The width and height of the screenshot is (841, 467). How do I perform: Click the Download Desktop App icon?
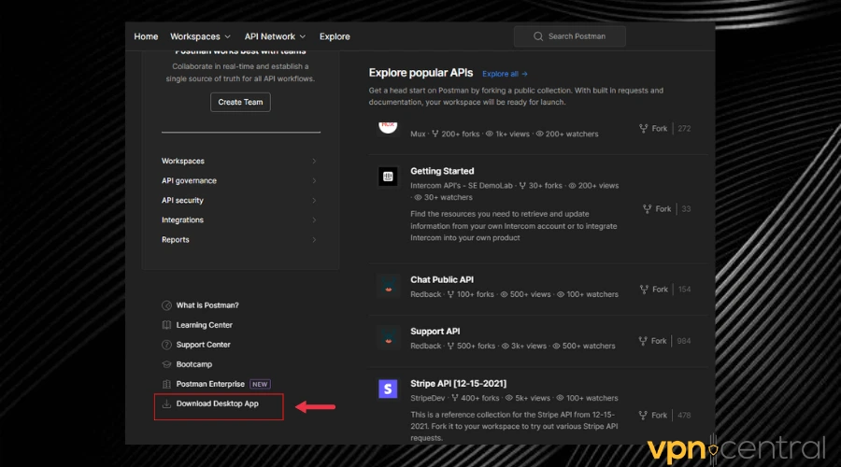(x=167, y=403)
